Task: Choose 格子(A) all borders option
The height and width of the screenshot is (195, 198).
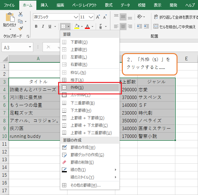Action: 90,80
